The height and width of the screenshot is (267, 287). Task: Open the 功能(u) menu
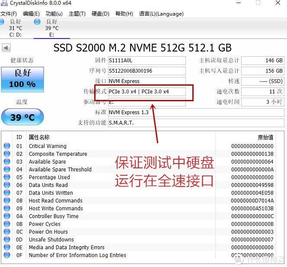(54, 14)
